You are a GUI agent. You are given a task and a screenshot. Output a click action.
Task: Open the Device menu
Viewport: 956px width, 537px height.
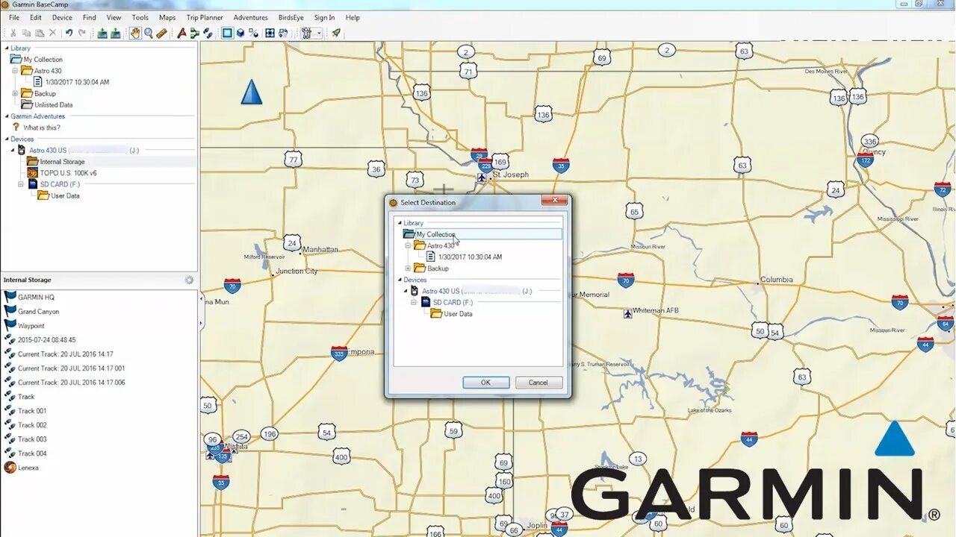click(62, 17)
